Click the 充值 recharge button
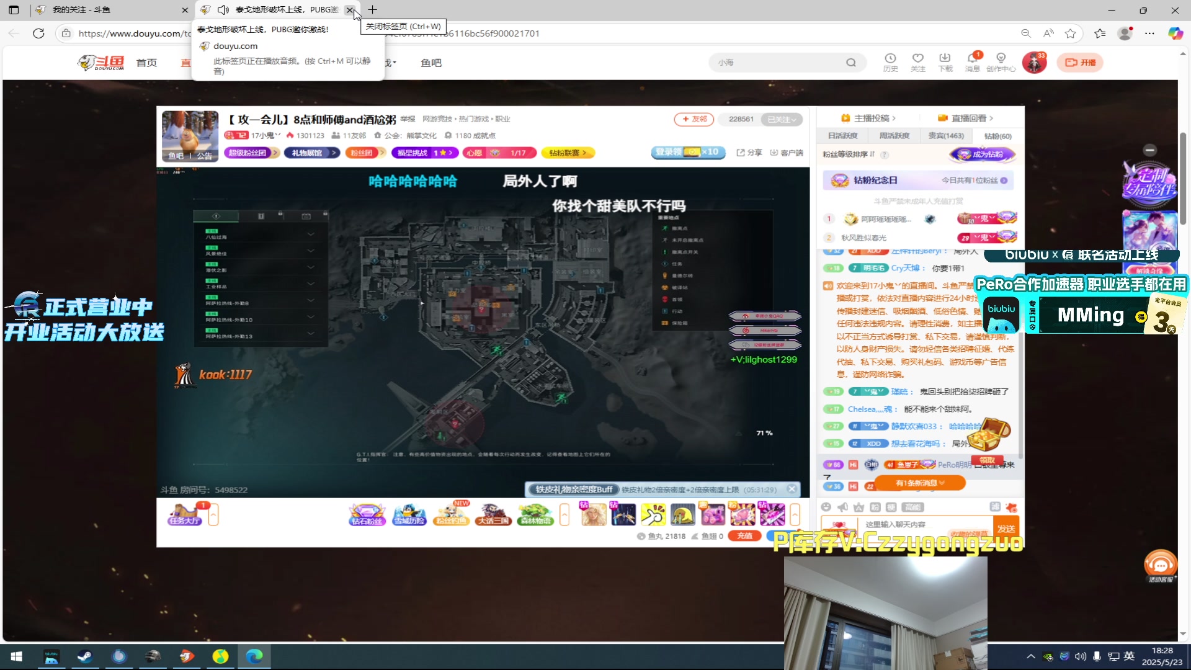1191x670 pixels. tap(744, 536)
